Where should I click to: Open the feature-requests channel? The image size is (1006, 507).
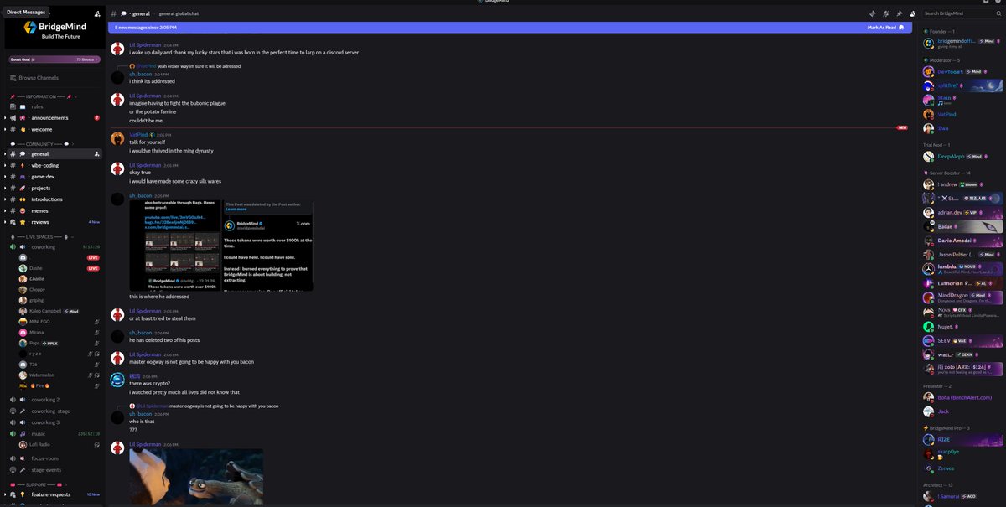[x=53, y=494]
